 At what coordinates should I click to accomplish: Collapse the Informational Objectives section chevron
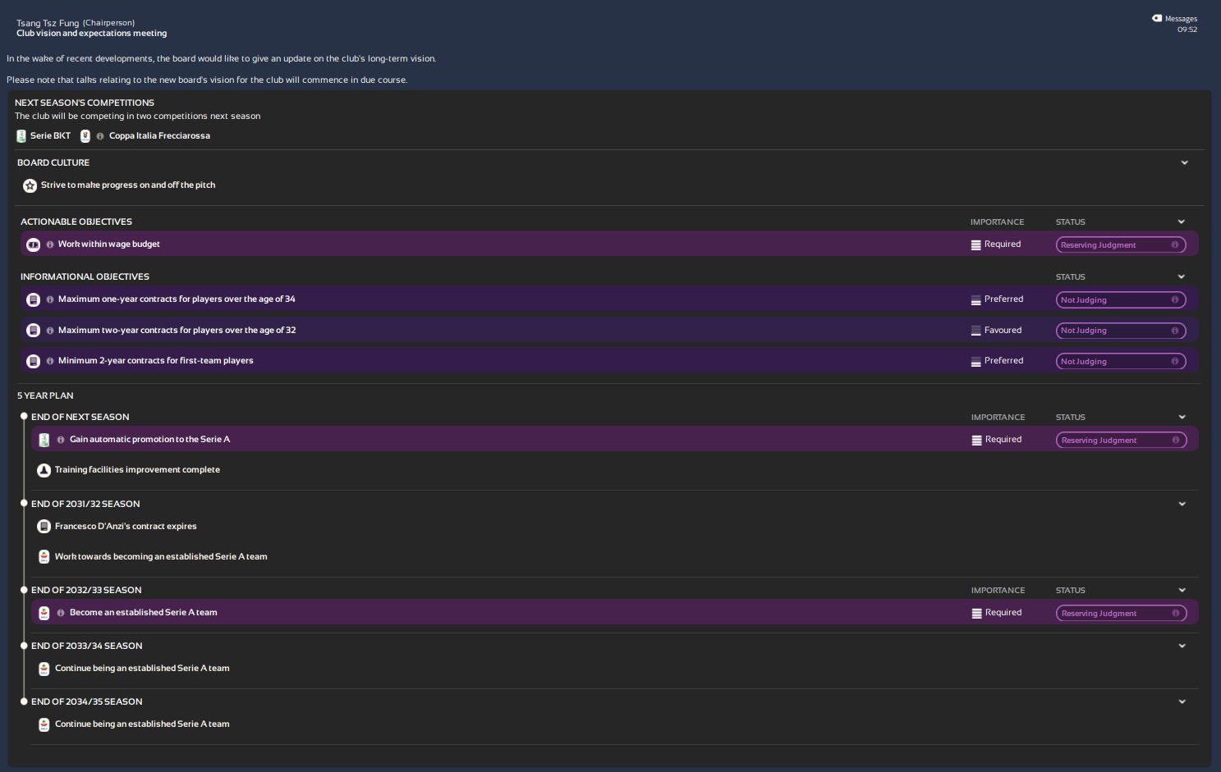point(1181,276)
